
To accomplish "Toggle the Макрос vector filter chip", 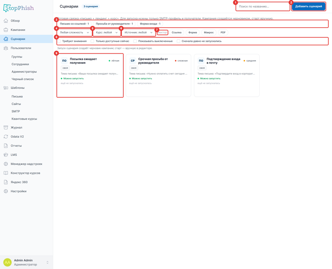I will [x=209, y=33].
